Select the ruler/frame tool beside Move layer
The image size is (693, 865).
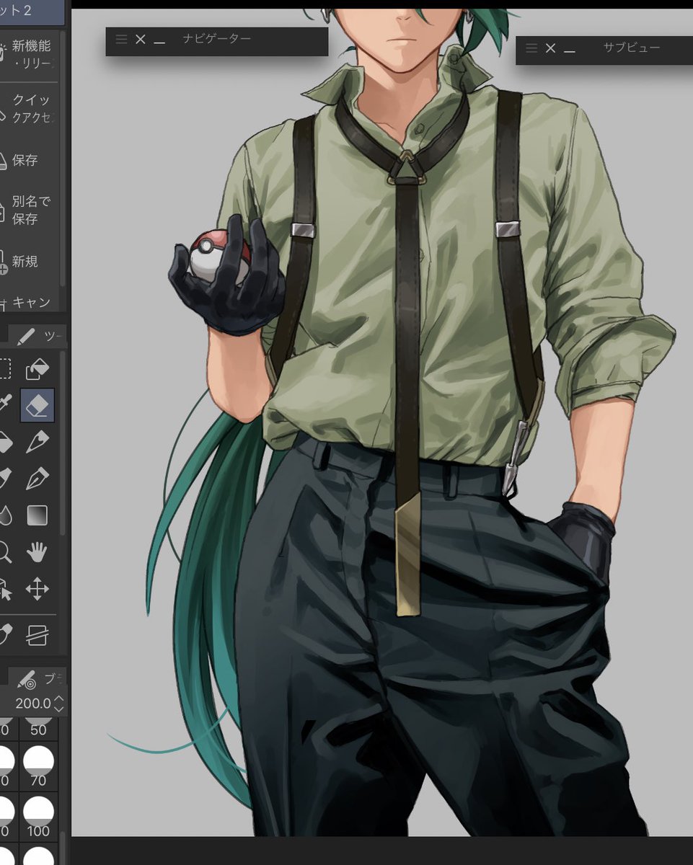point(37,634)
